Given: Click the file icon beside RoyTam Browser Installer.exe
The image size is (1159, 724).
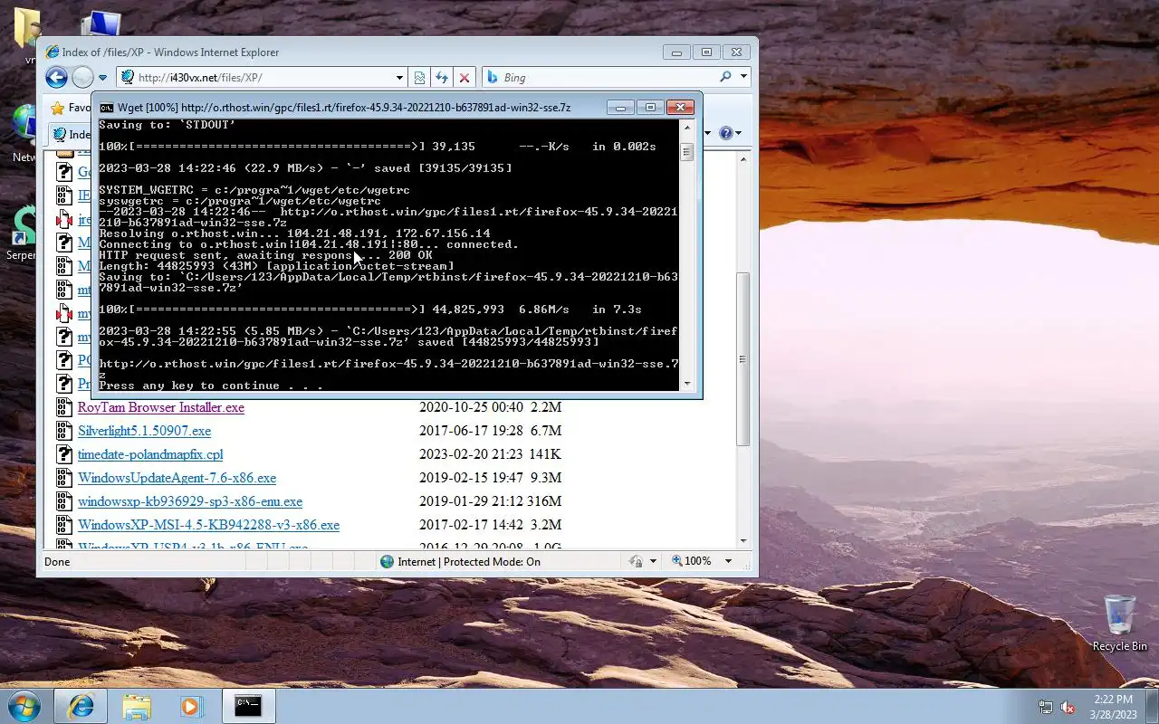Looking at the screenshot, I should 64,407.
